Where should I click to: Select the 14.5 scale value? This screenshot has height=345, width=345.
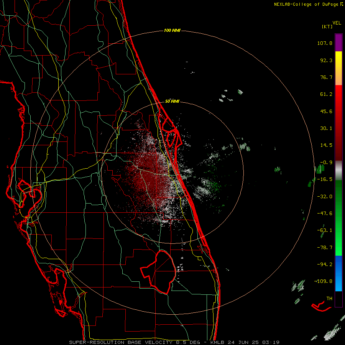[x=326, y=145]
